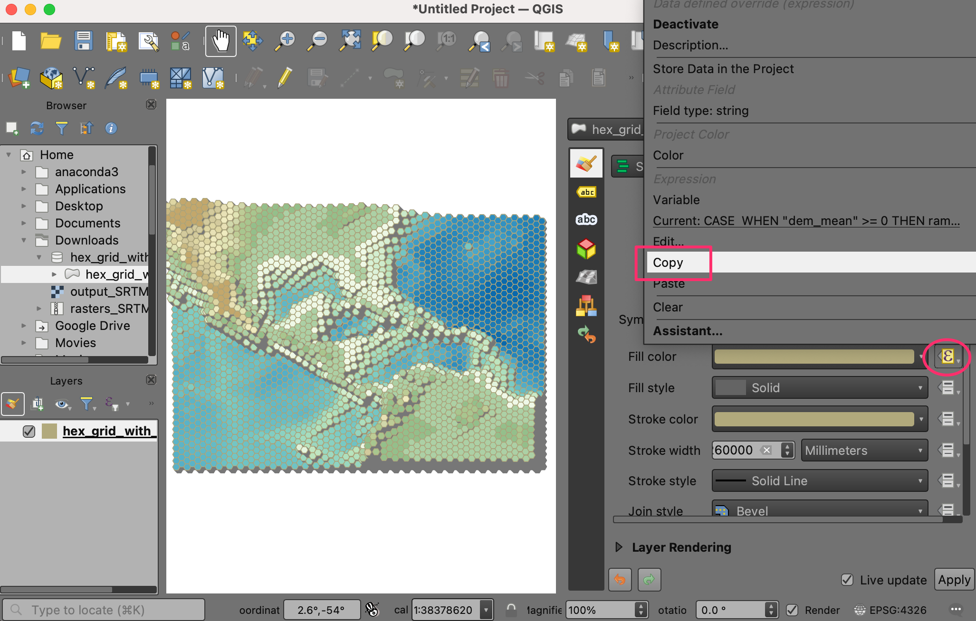Click the Undo arrow in styling panel
The width and height of the screenshot is (976, 621).
pos(620,579)
